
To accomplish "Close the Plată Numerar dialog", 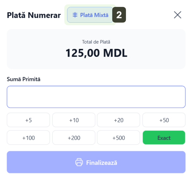I will (x=178, y=15).
